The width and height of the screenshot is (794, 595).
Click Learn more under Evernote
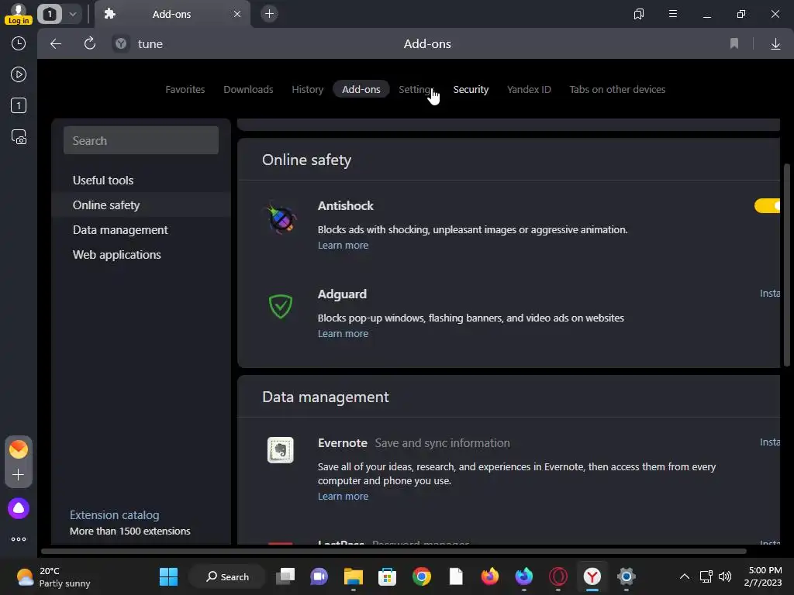[x=343, y=497]
